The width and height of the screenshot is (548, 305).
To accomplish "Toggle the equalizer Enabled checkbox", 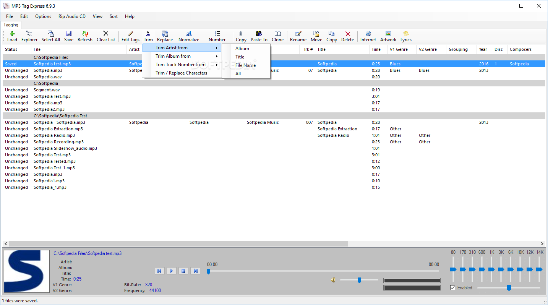I will [453, 288].
